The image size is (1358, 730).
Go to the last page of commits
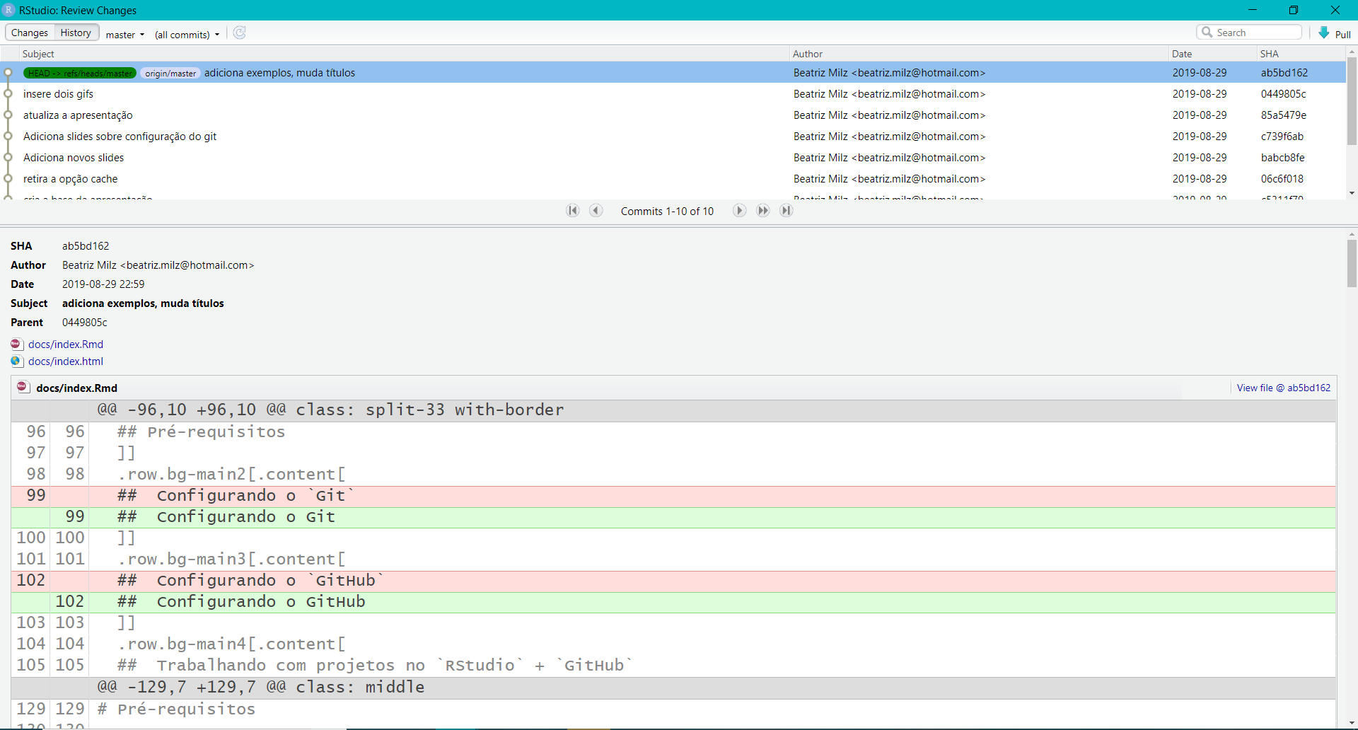click(x=787, y=211)
